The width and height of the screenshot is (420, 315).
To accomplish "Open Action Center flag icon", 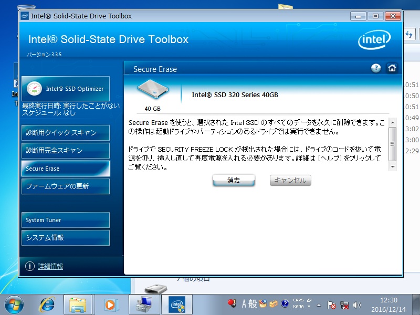I will [331, 305].
